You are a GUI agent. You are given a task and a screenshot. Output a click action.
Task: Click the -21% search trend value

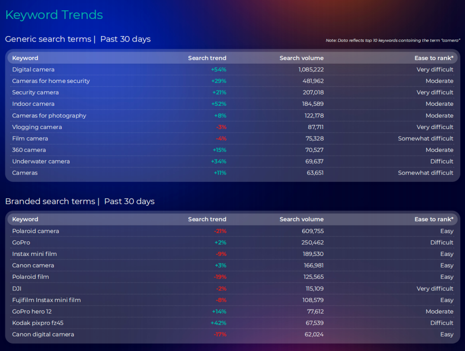pos(220,231)
